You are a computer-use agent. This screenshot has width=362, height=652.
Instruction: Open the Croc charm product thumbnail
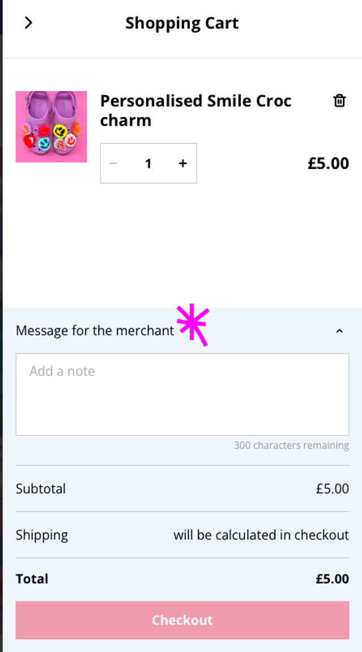click(x=51, y=127)
